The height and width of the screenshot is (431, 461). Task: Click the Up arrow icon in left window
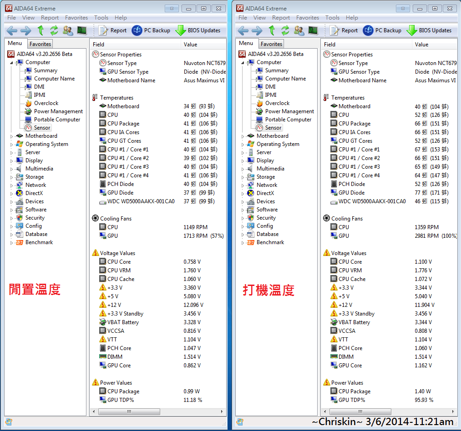[x=41, y=30]
